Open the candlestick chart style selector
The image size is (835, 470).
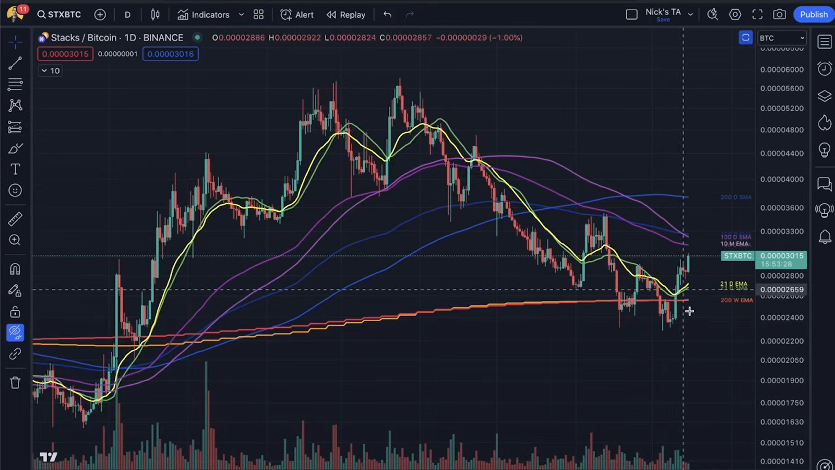[155, 15]
